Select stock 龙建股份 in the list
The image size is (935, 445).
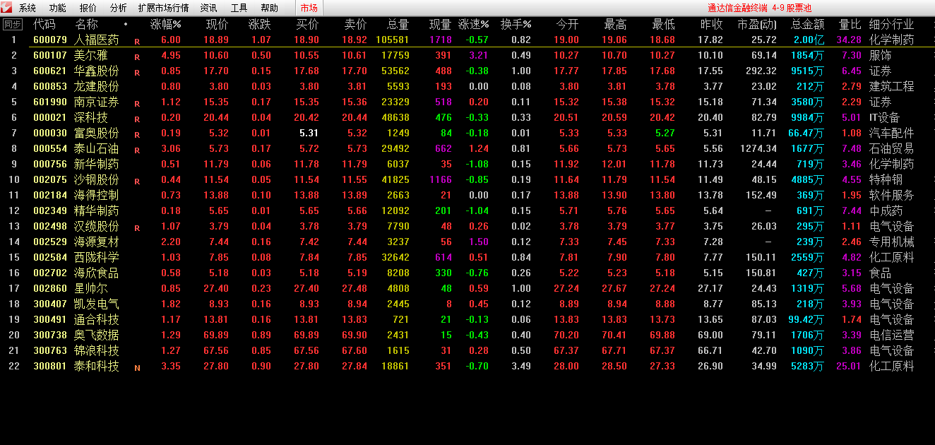tap(97, 86)
